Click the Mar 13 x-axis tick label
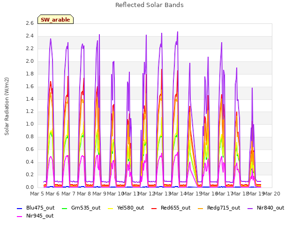This screenshot has width=300, height=225. coord(162,194)
